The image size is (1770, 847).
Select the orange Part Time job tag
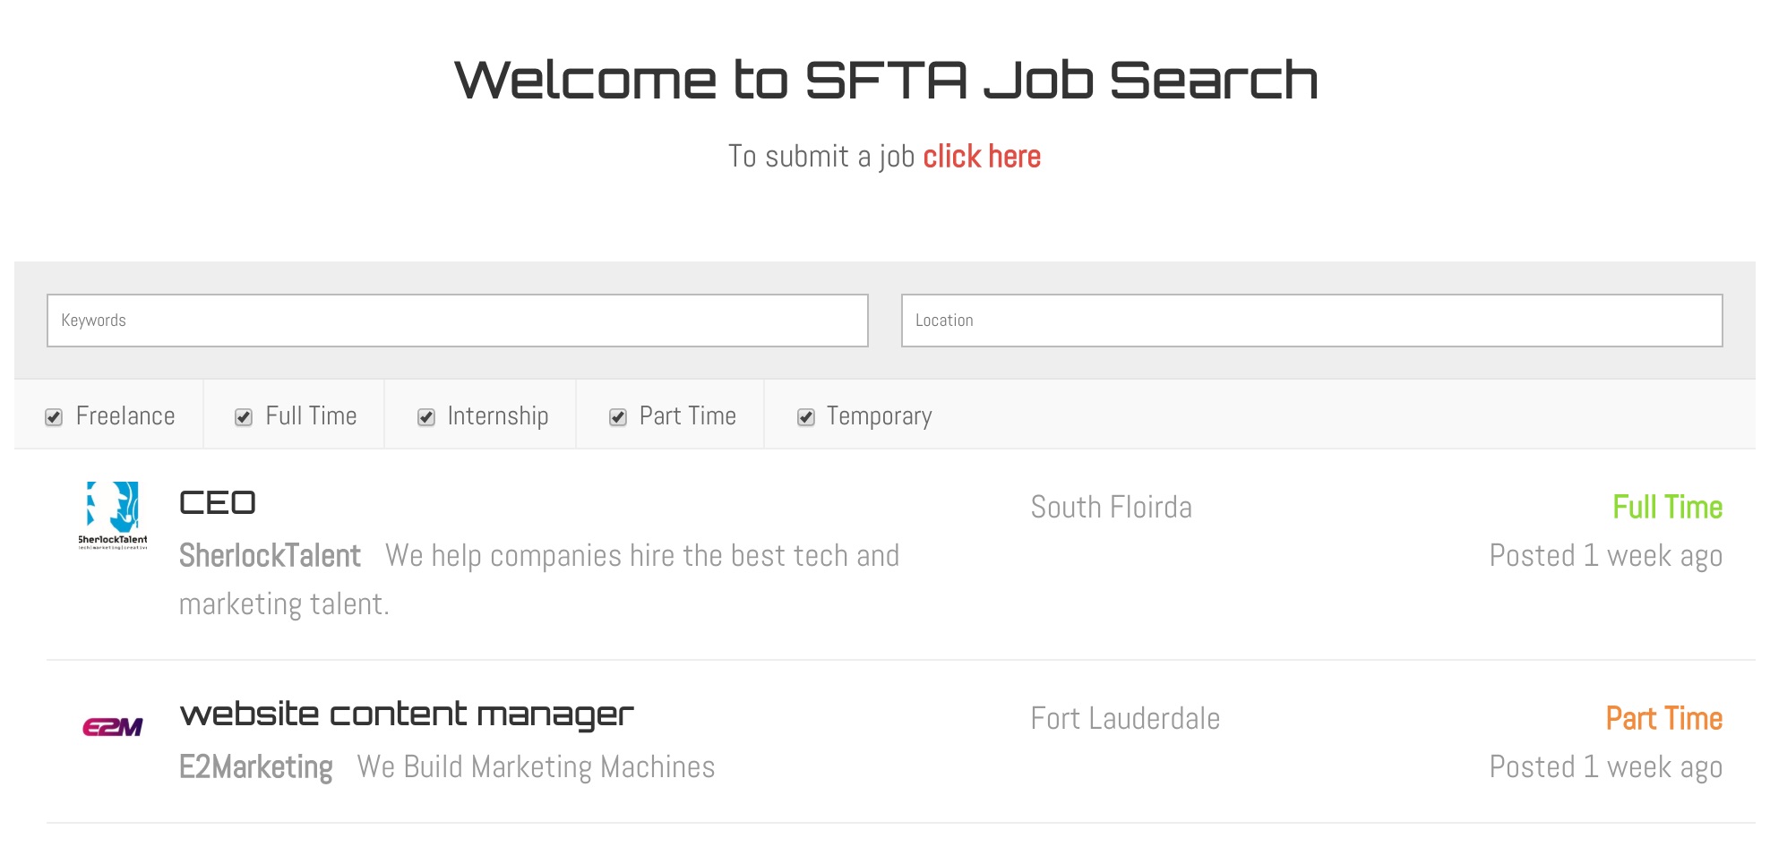[1663, 719]
